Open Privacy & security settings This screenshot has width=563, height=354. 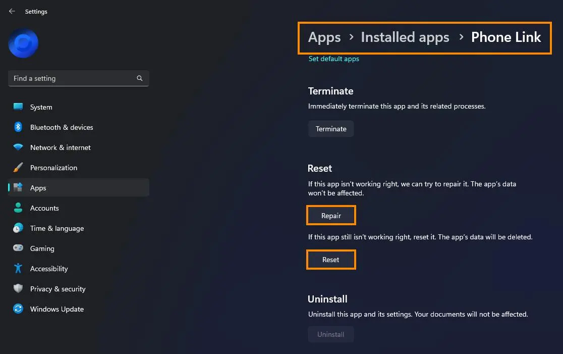click(x=79, y=288)
